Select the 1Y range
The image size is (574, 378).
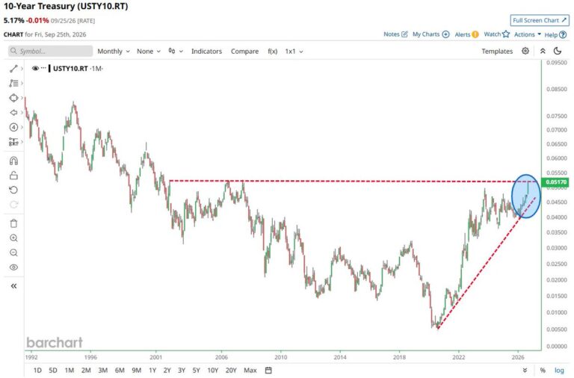[x=152, y=371]
